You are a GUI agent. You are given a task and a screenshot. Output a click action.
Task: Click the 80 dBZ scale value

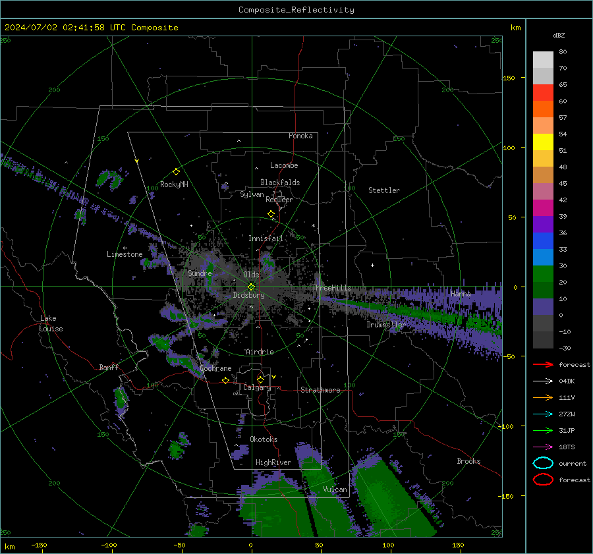coord(563,52)
